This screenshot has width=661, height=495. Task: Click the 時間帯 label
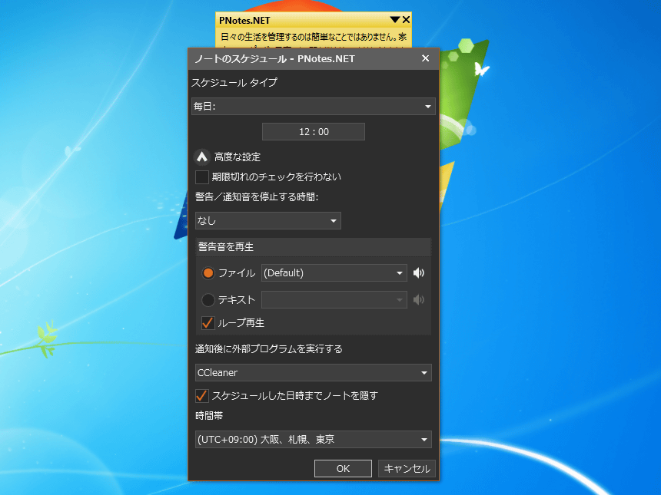click(209, 416)
